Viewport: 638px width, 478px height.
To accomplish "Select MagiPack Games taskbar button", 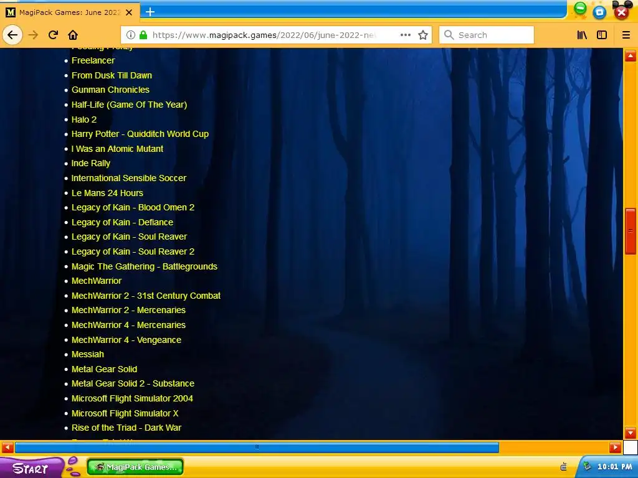I will coord(135,467).
